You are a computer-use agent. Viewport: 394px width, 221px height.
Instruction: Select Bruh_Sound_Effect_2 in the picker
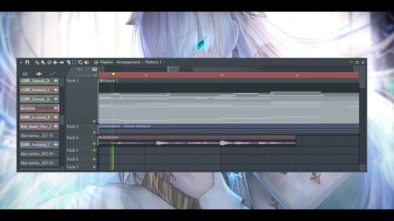coord(39,126)
